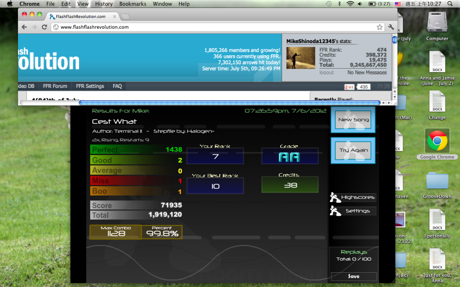460x287 pixels.
Task: Open the GrooveDown folder on desktop
Action: coord(437,181)
